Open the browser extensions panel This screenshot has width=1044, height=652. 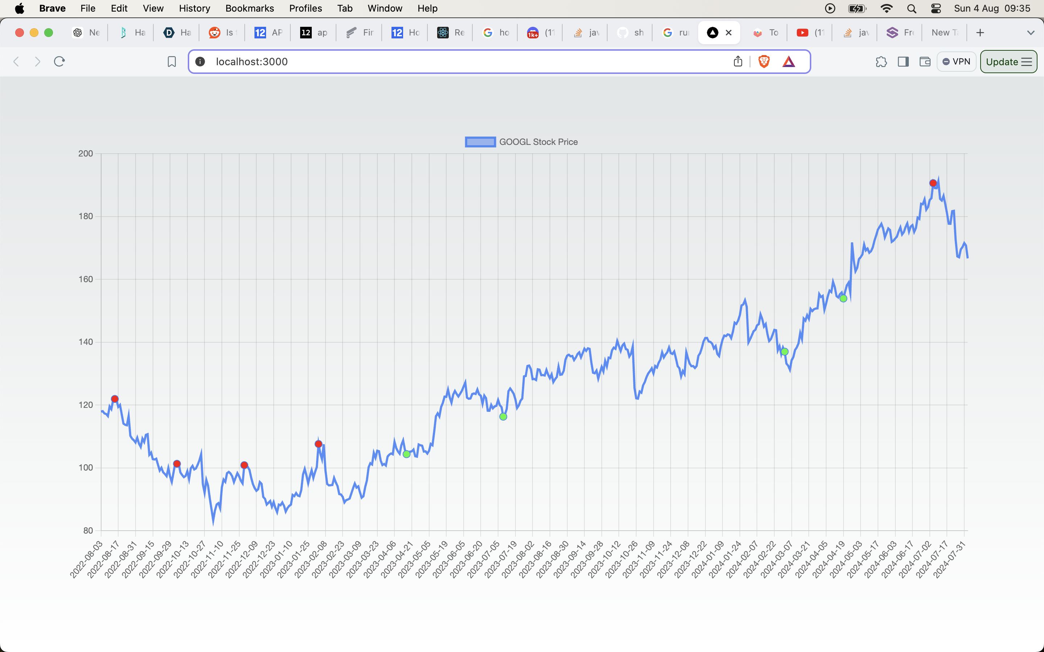(881, 61)
